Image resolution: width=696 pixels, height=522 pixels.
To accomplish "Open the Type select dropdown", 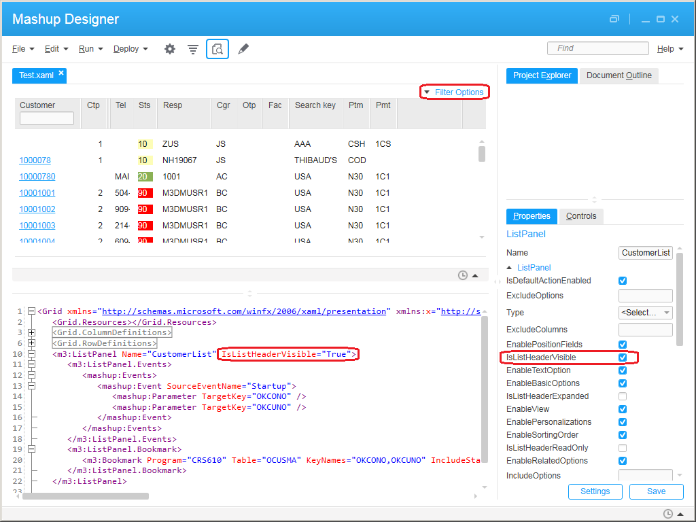I will coord(645,313).
